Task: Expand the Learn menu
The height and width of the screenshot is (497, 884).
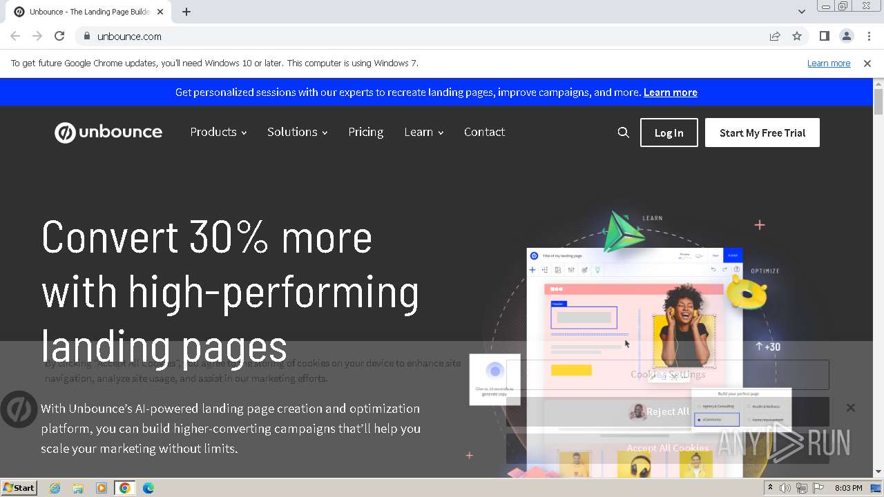Action: coord(423,132)
